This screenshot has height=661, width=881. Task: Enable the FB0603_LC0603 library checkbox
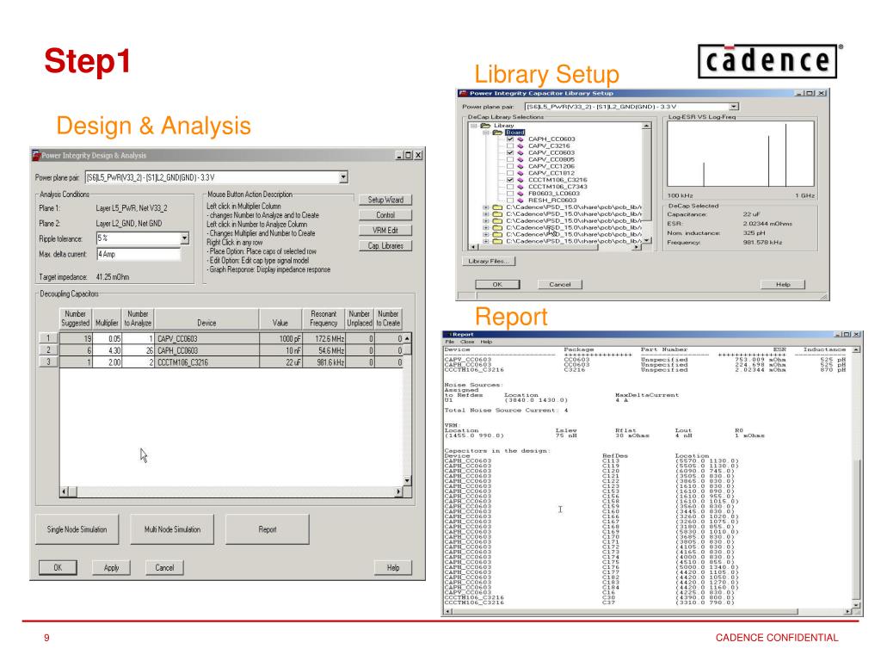pyautogui.click(x=510, y=194)
